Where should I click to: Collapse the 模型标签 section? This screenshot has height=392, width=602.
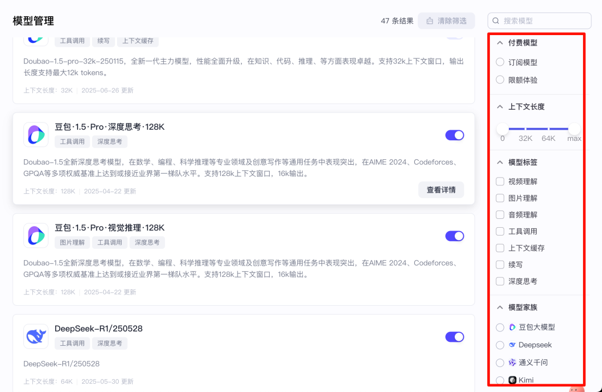pyautogui.click(x=500, y=162)
